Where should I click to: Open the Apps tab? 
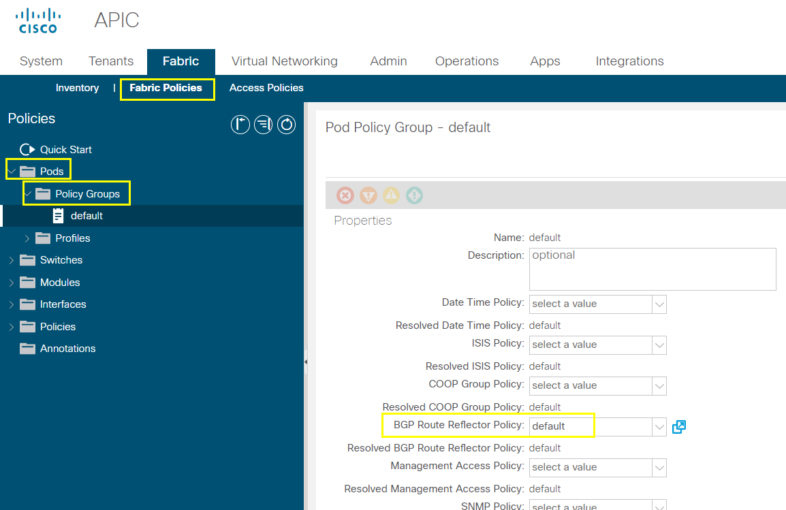545,61
